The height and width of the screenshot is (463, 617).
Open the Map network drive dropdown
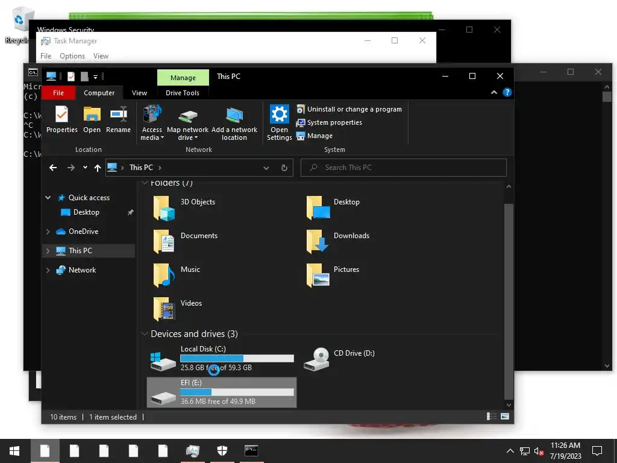(x=188, y=123)
